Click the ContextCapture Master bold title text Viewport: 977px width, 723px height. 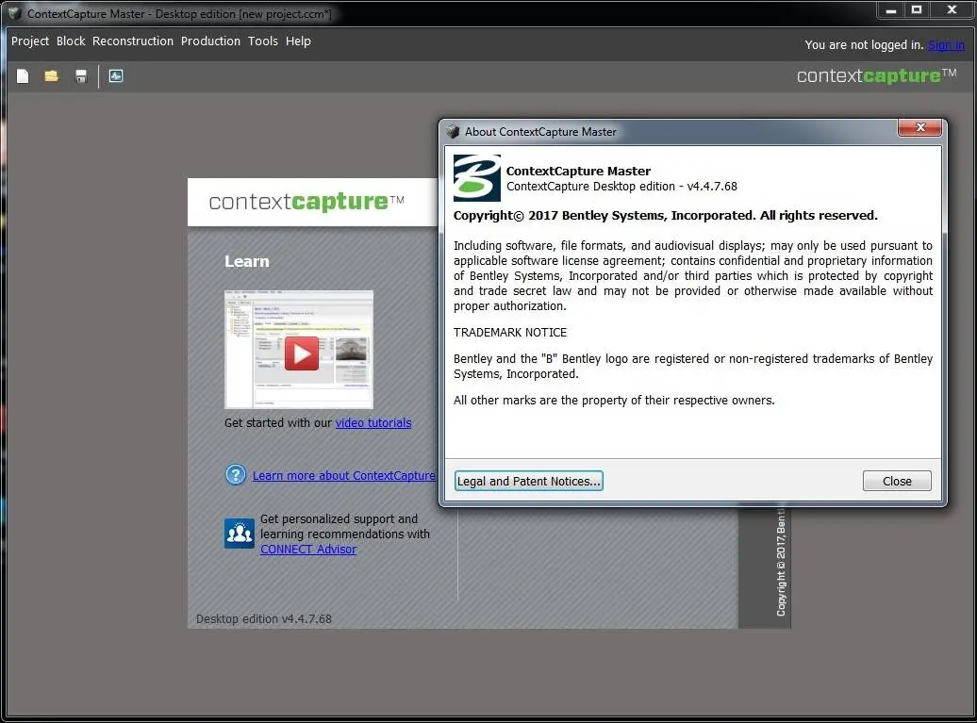pyautogui.click(x=579, y=171)
